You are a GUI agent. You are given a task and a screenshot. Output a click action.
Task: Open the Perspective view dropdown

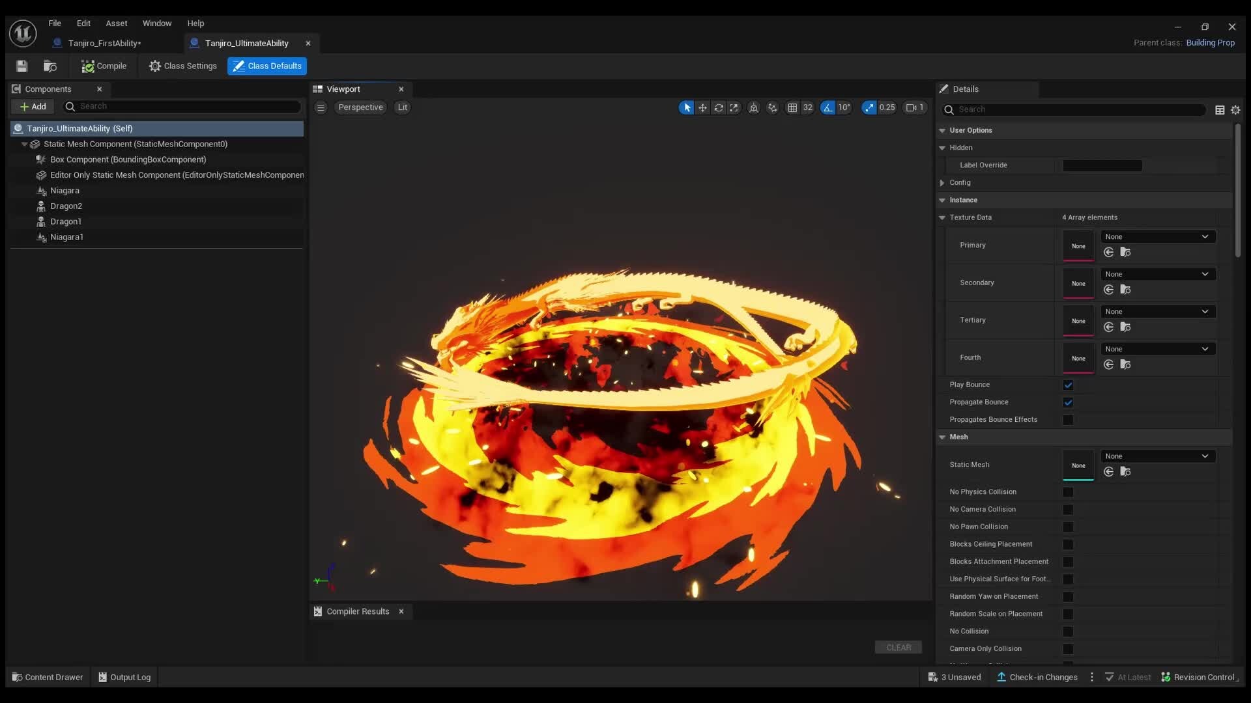click(x=360, y=107)
